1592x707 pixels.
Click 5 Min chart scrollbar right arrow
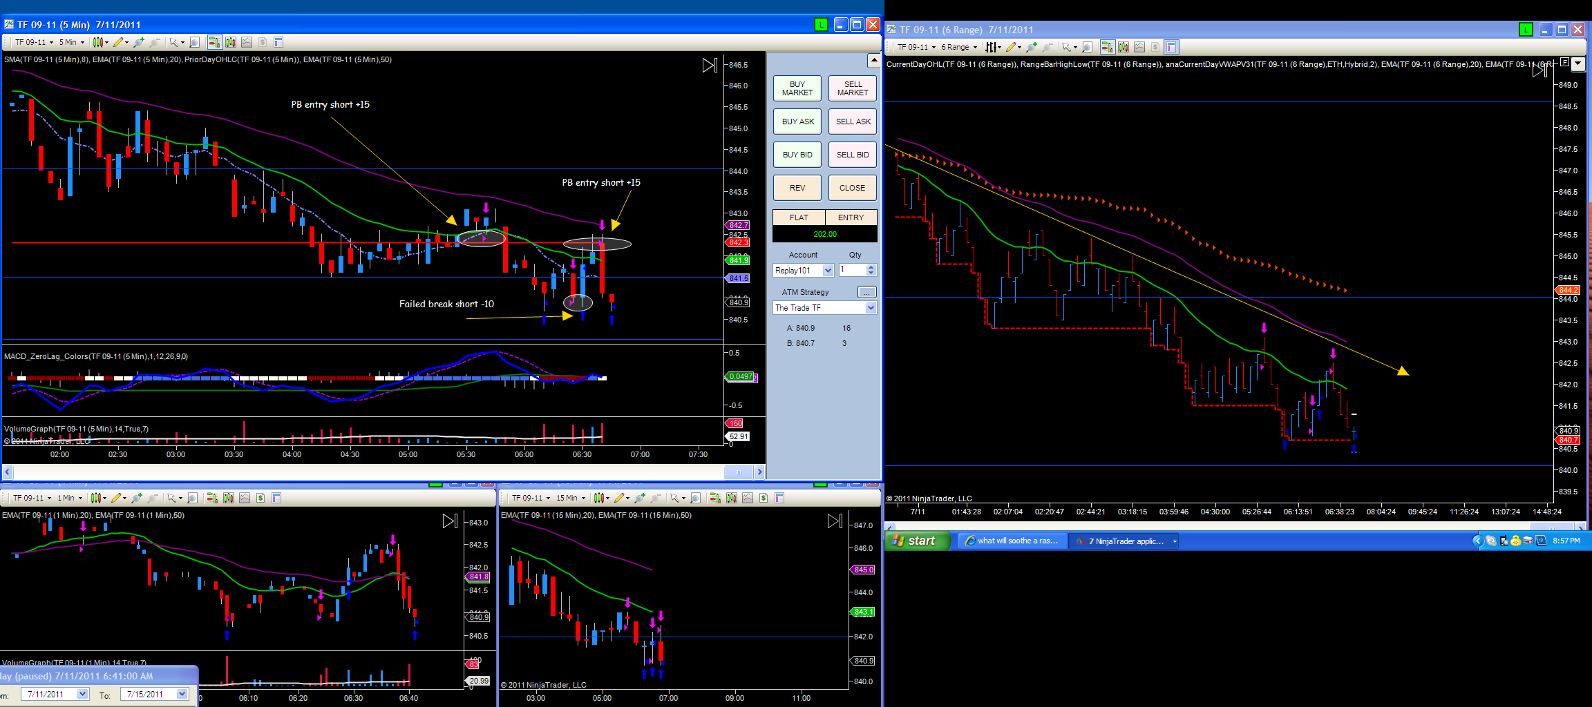click(x=759, y=472)
